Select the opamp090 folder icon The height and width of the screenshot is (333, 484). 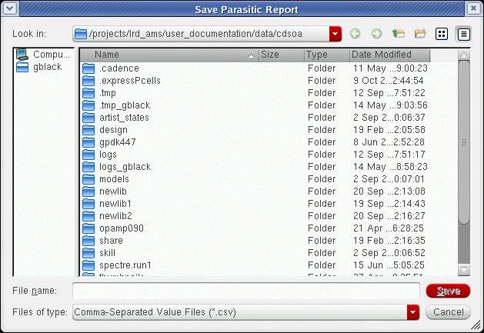tap(88, 228)
